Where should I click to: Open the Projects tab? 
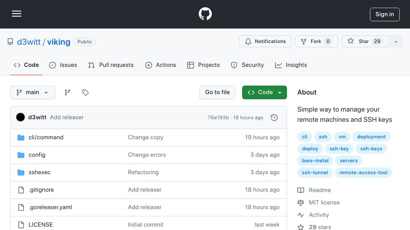(x=203, y=65)
